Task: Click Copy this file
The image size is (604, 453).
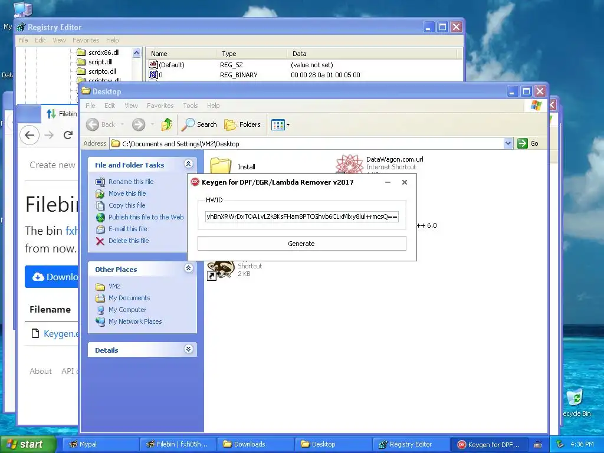Action: (127, 205)
